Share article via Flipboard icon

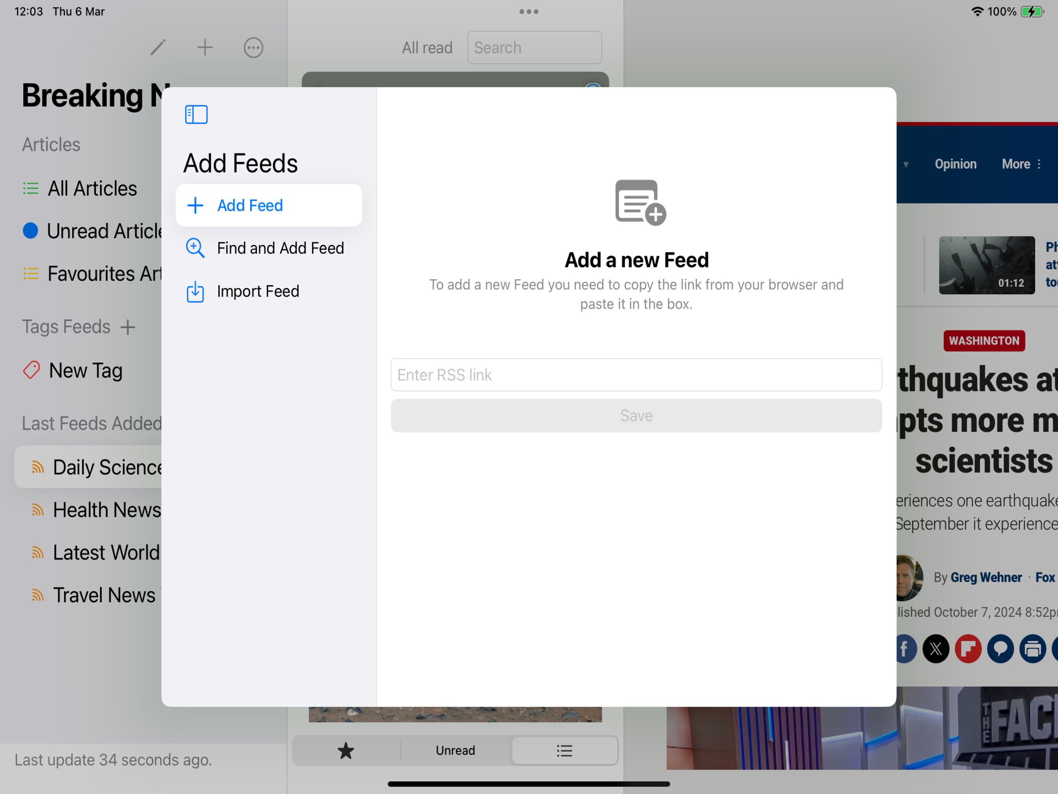968,649
